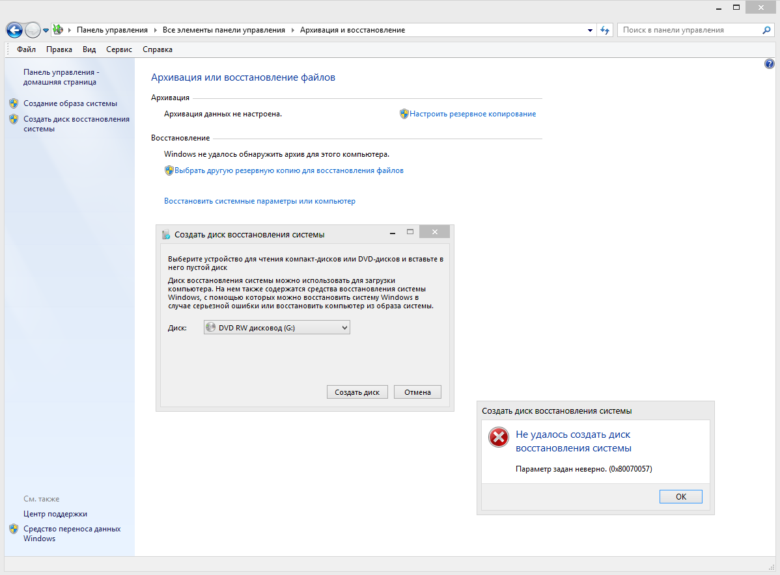Click the Control Panel icon in address bar

(58, 30)
